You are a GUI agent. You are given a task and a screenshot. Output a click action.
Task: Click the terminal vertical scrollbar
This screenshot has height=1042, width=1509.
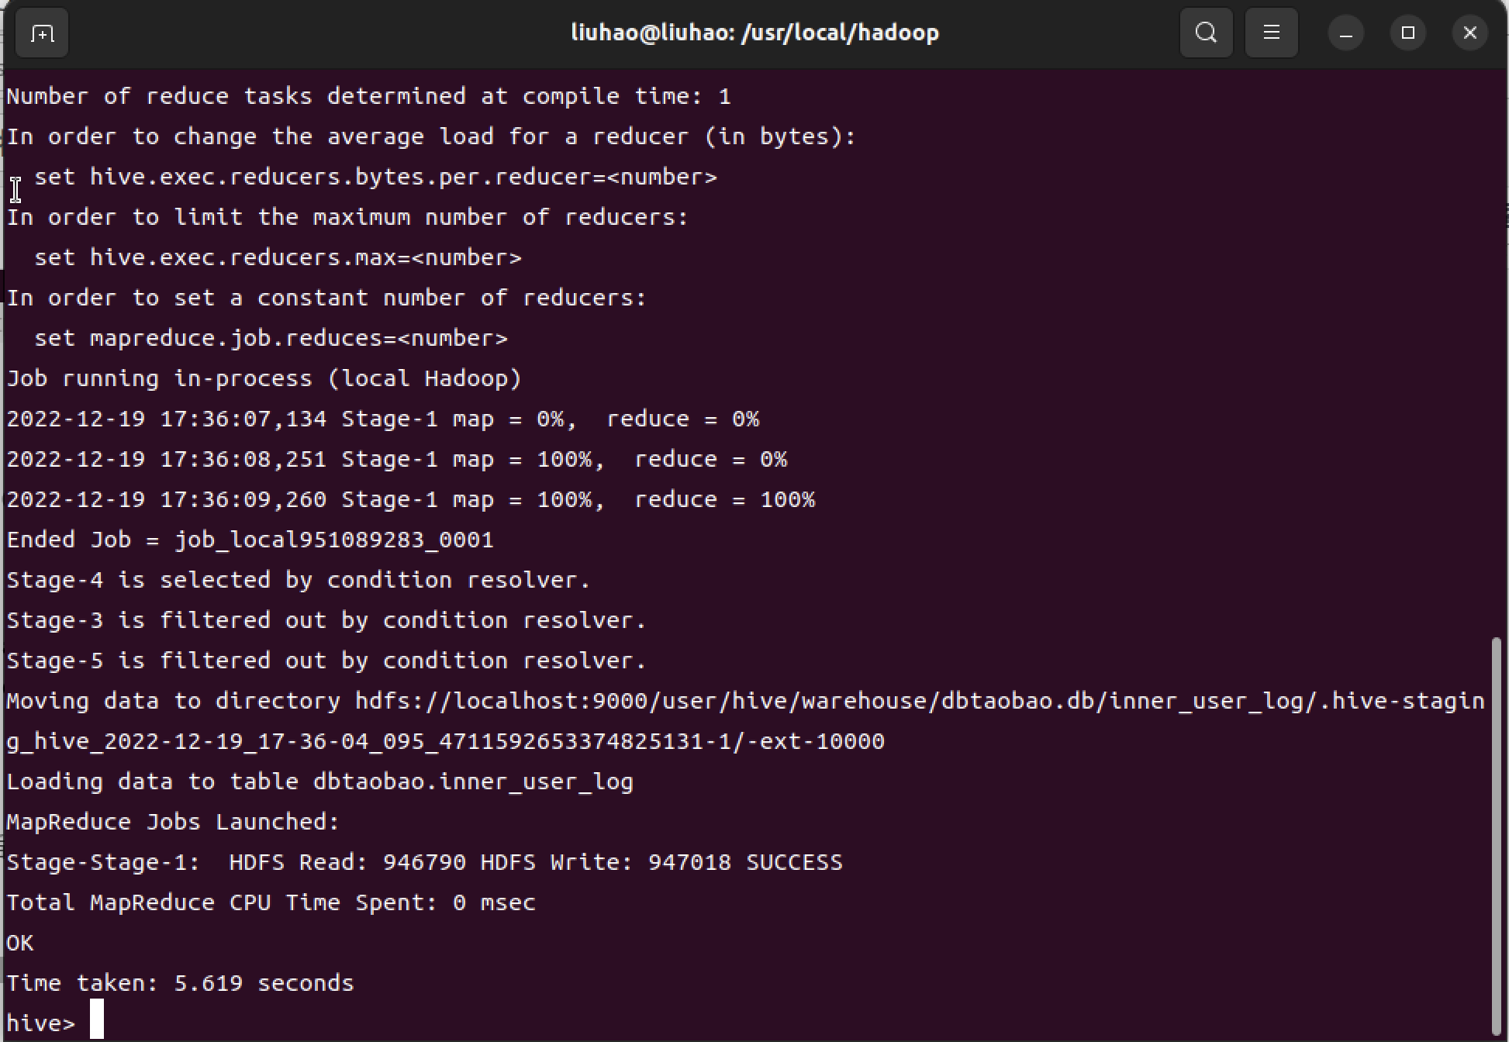point(1496,836)
